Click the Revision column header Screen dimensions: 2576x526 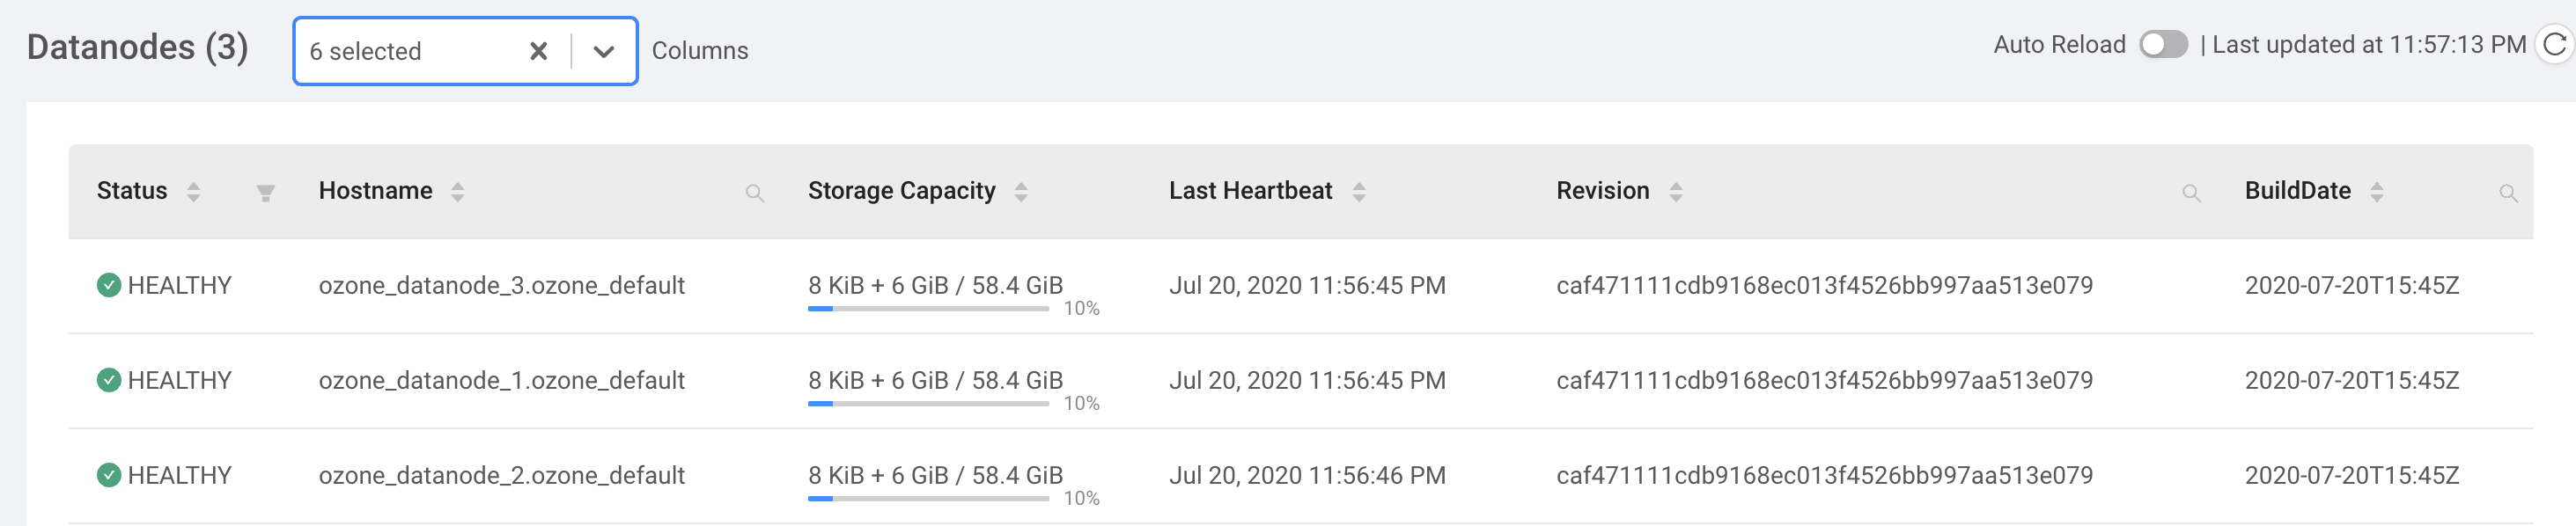(x=1602, y=191)
